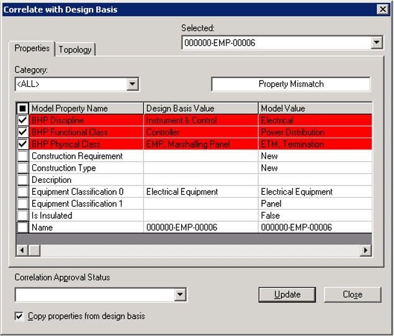Uncheck the BHP Physical Class checkbox
This screenshot has height=336, width=394.
pos(22,144)
